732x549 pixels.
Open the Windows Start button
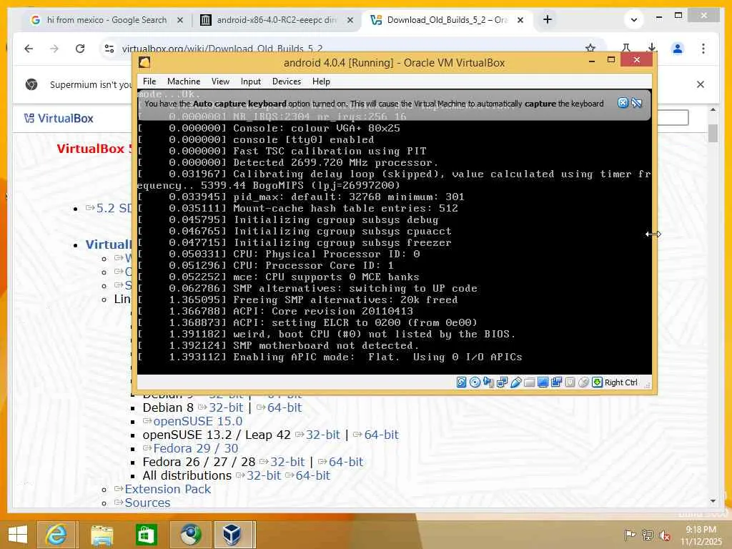tap(18, 535)
